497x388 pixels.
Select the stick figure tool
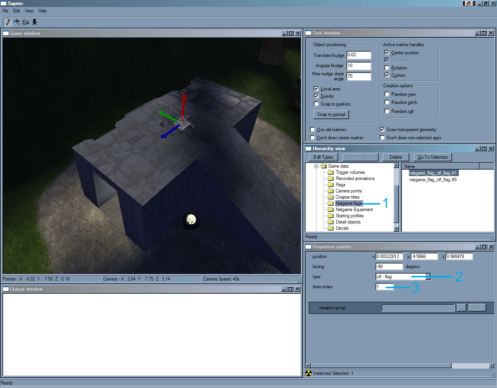tap(35, 22)
